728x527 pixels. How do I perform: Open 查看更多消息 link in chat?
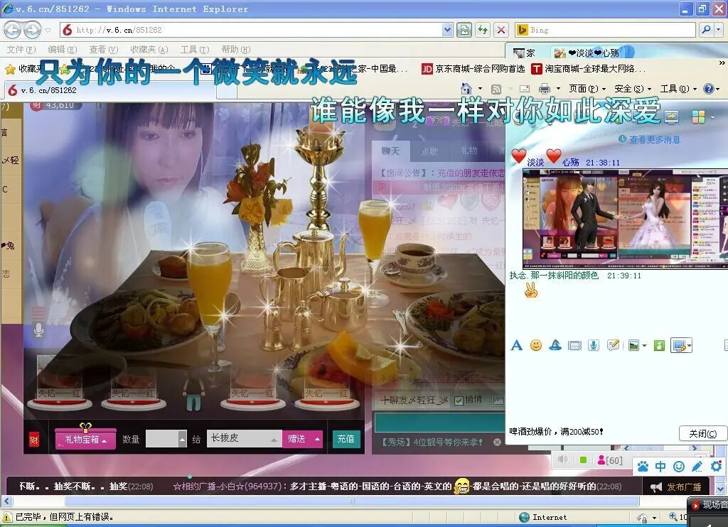point(650,140)
